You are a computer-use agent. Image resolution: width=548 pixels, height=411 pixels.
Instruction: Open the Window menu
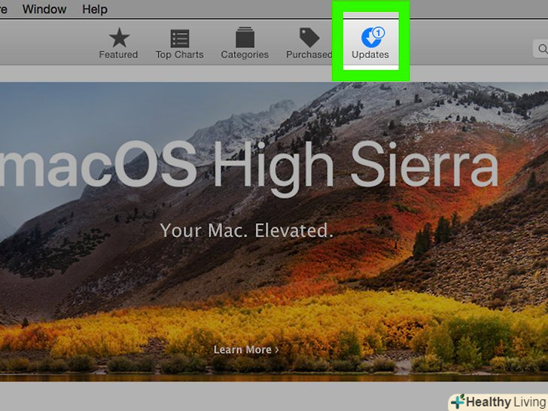click(x=44, y=9)
